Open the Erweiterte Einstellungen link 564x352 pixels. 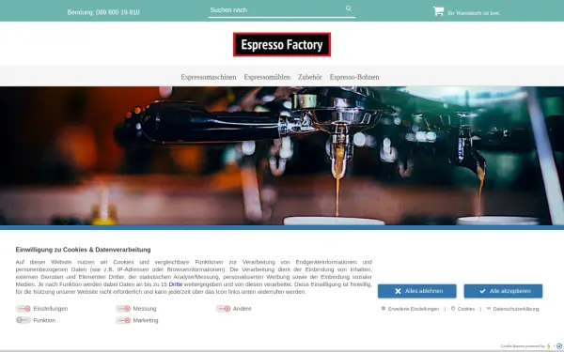point(414,309)
